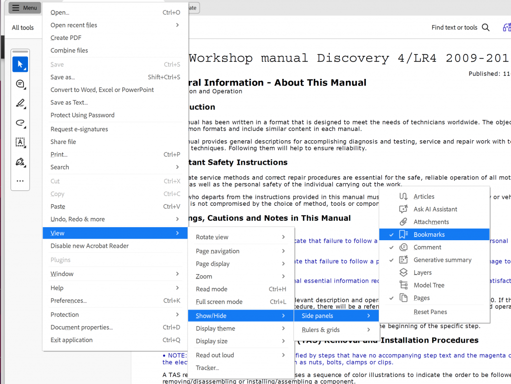Open more tools ellipsis in toolbar
511x384 pixels.
[x=20, y=181]
